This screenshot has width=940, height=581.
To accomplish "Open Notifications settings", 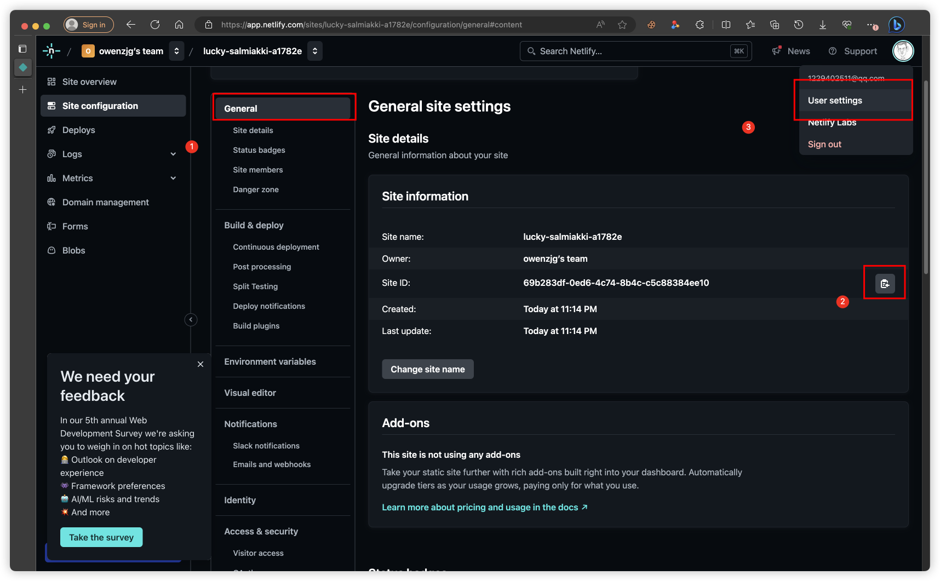I will click(x=250, y=424).
